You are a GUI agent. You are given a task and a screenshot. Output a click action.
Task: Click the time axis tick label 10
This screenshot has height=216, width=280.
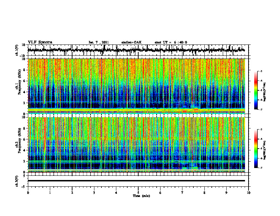[249, 193]
